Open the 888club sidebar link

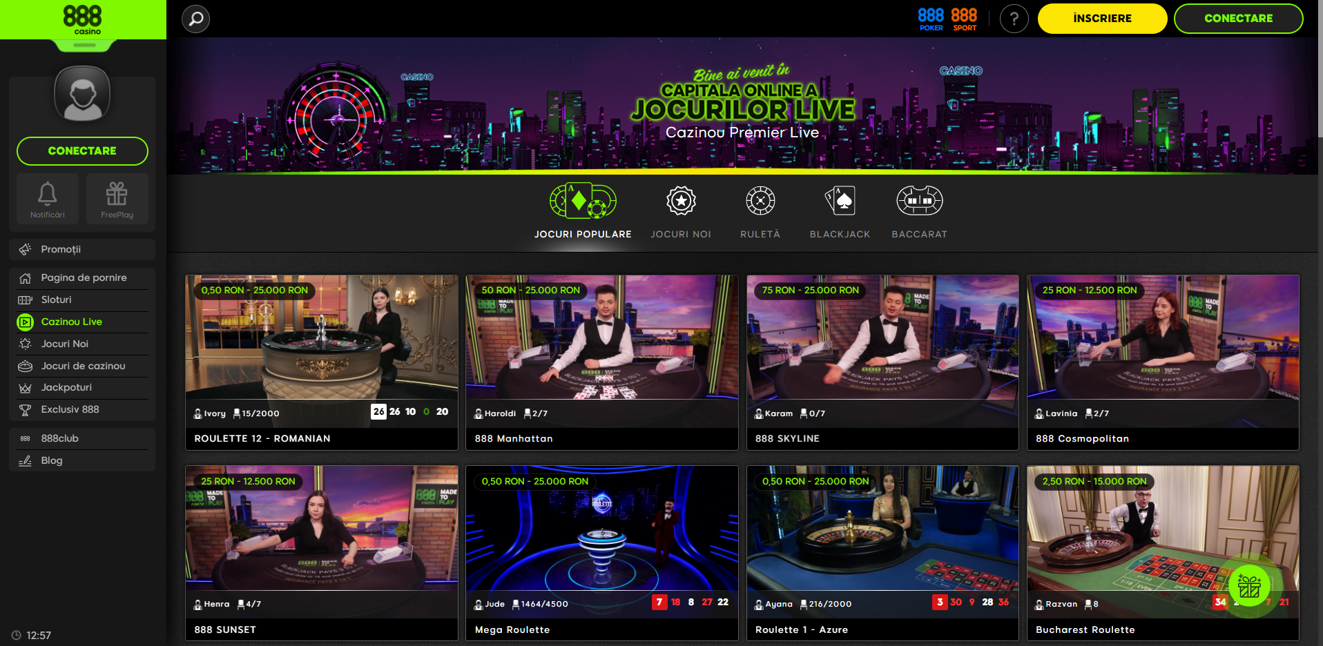click(x=82, y=438)
